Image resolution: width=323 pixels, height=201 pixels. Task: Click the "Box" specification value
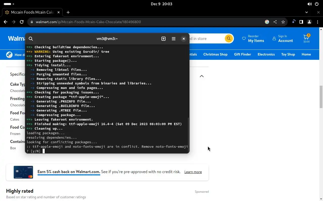tap(13, 148)
